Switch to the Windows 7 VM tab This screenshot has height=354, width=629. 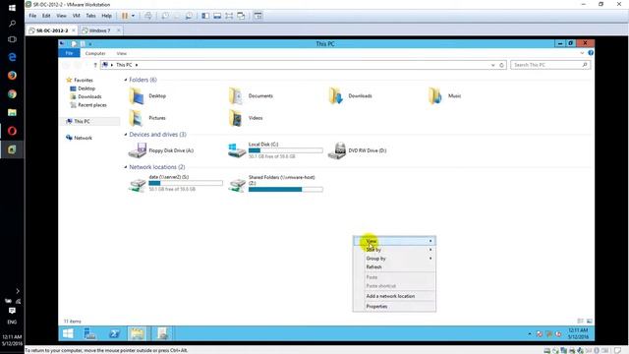tap(99, 30)
